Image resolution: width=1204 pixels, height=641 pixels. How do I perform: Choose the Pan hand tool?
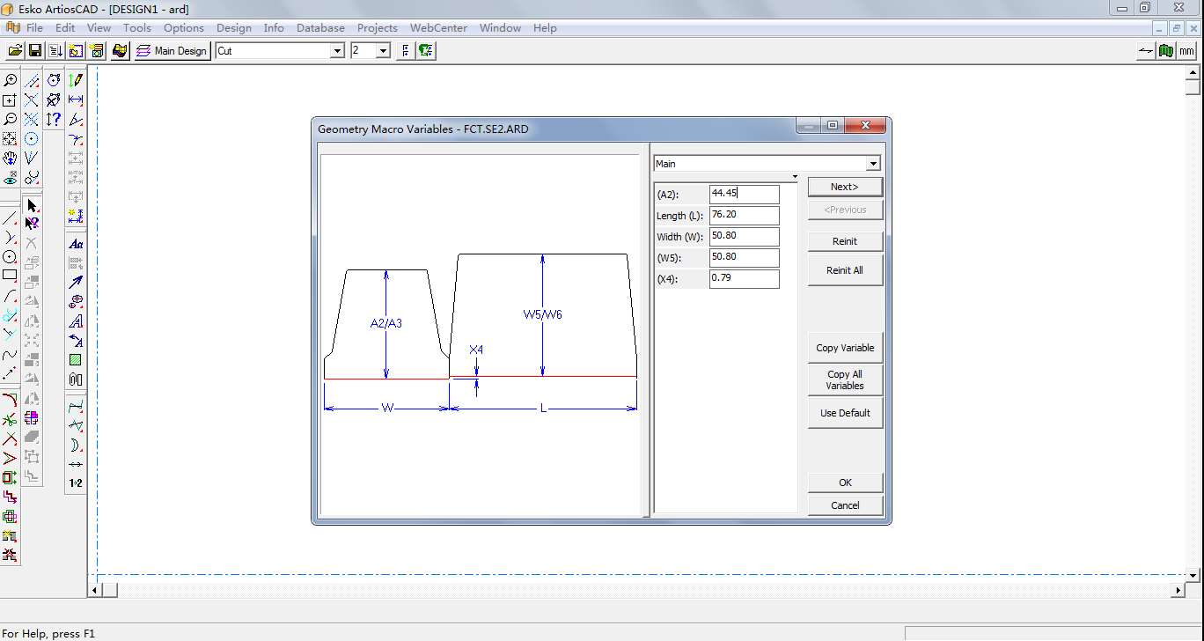[10, 159]
